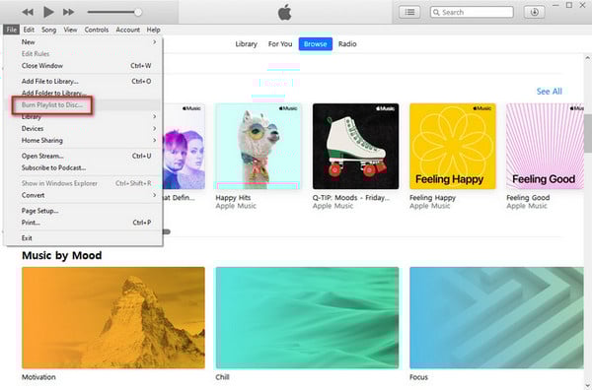Switch to the For You tab
592x390 pixels.
pyautogui.click(x=280, y=44)
